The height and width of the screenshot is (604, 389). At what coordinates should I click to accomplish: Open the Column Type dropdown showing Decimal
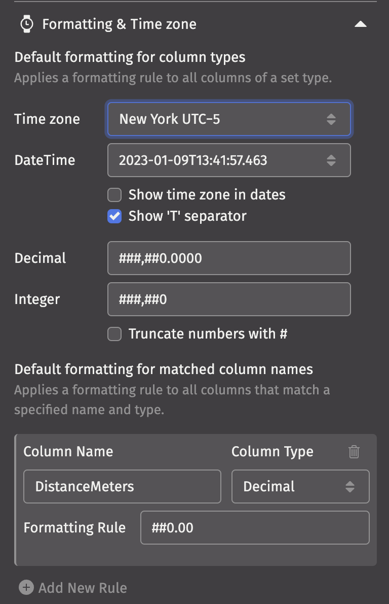(300, 486)
